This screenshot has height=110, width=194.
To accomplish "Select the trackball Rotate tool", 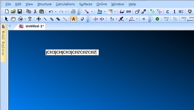I will coord(20,19).
